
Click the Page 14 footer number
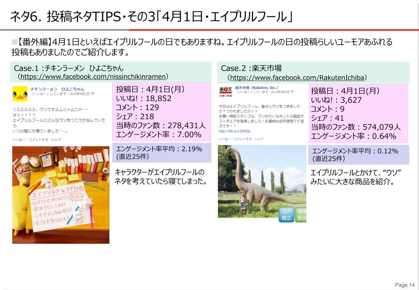click(405, 285)
